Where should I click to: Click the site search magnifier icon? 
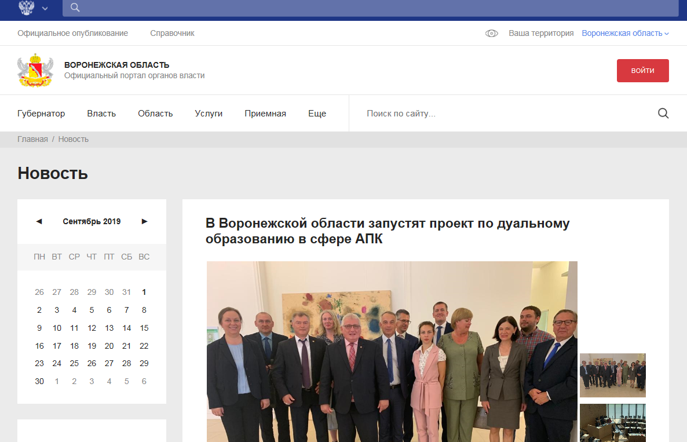(x=663, y=114)
